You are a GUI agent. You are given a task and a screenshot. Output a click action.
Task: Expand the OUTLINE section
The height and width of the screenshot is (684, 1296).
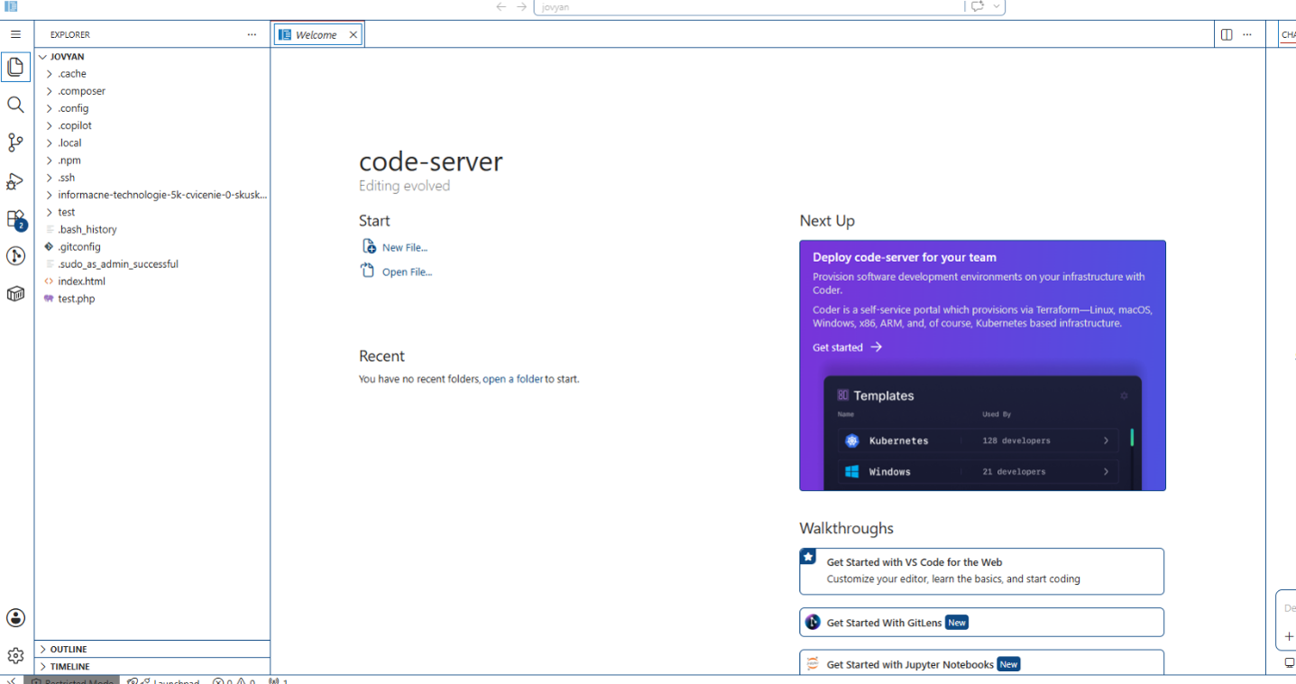click(x=152, y=649)
